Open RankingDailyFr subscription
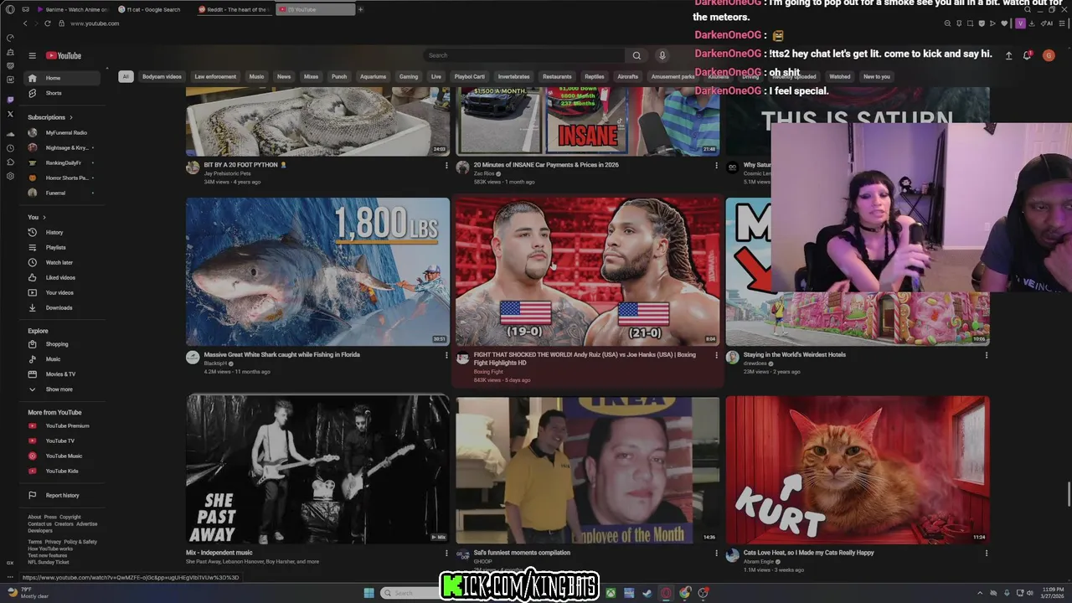The image size is (1072, 603). pos(60,162)
